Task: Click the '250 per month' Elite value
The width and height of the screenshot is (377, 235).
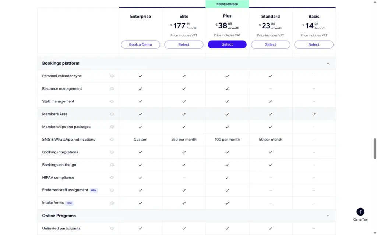Action: coord(184,140)
